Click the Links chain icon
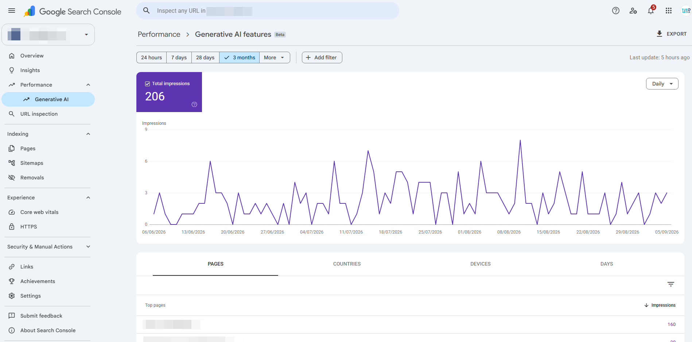692x342 pixels. pyautogui.click(x=12, y=267)
